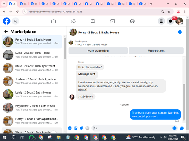Open account profile picture menu
Screen dimensions: 189x141
[179, 21]
